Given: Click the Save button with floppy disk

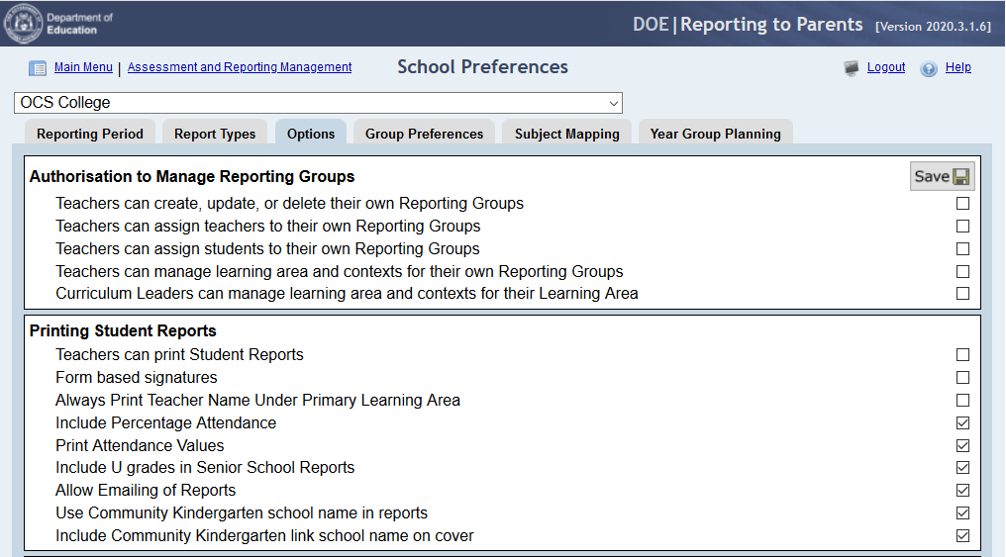Looking at the screenshot, I should [x=942, y=176].
